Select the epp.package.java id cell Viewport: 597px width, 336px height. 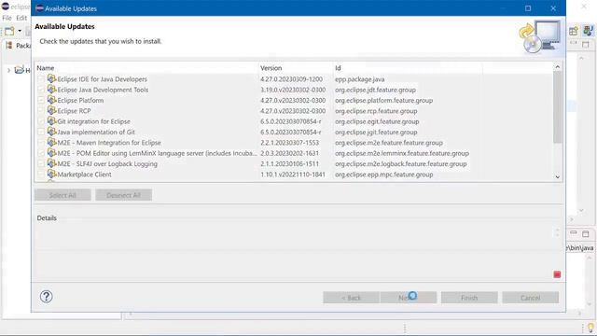(359, 79)
